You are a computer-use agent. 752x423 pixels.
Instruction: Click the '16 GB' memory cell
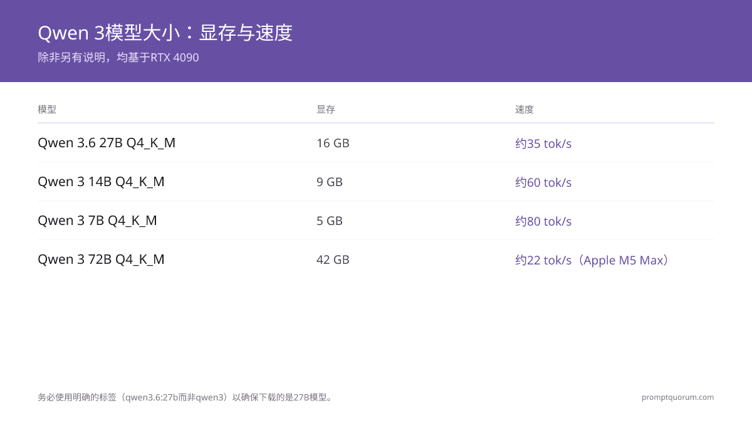click(x=333, y=144)
